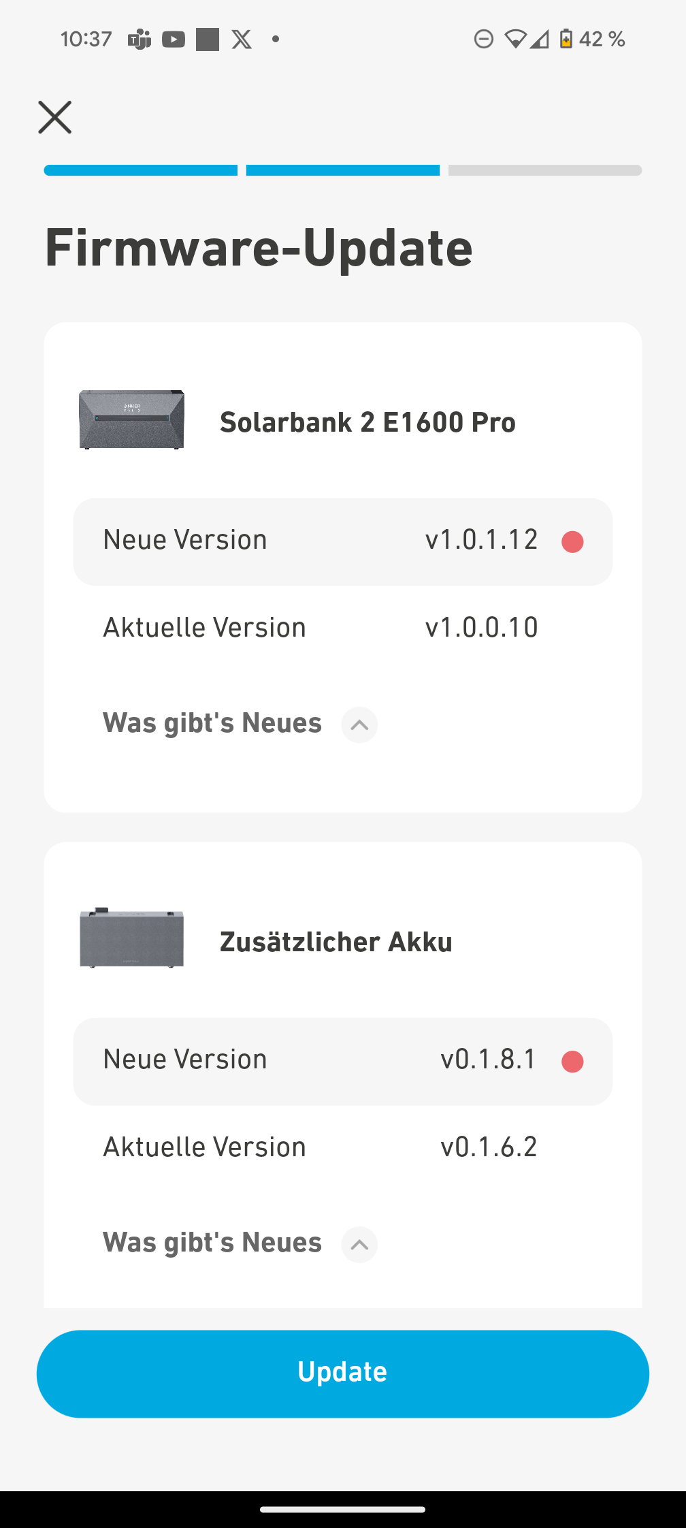Tap the X app notification icon
The width and height of the screenshot is (686, 1528).
pos(242,39)
